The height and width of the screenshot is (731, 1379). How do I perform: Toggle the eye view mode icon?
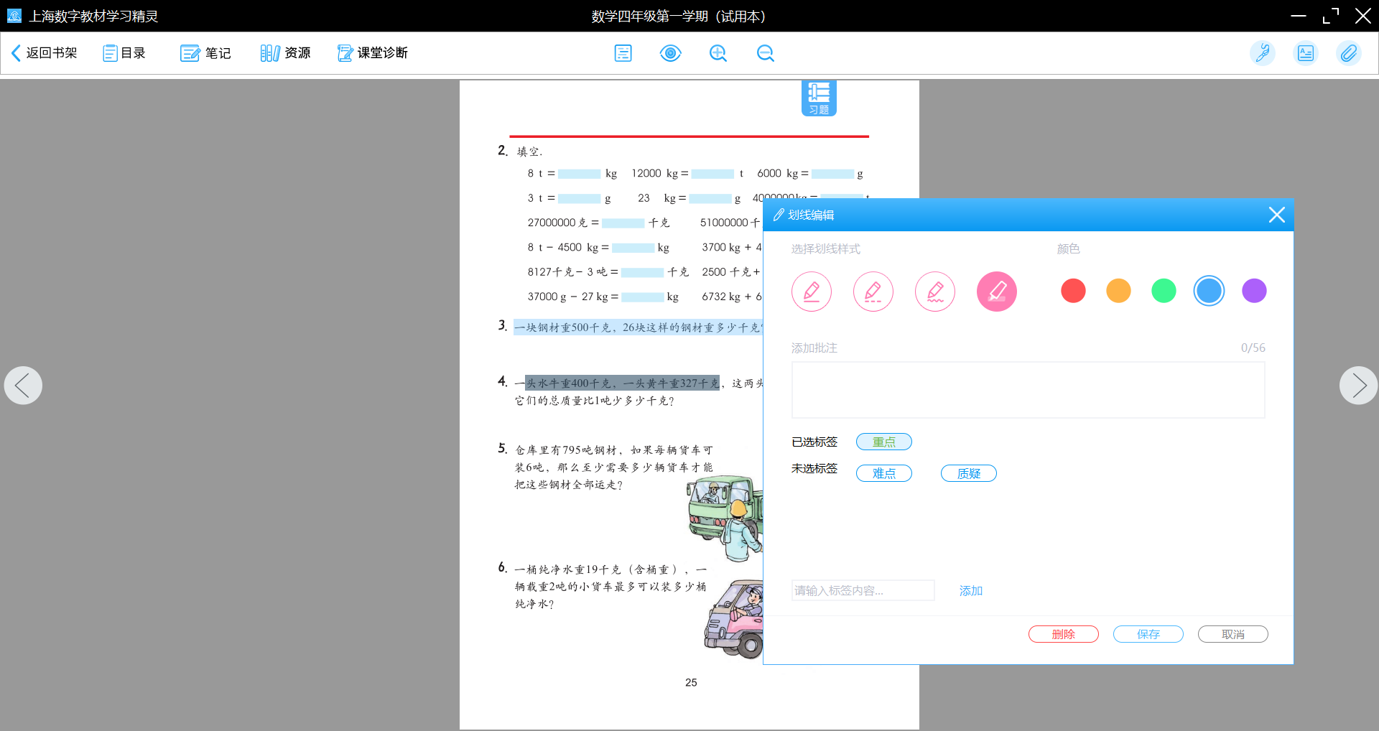670,53
